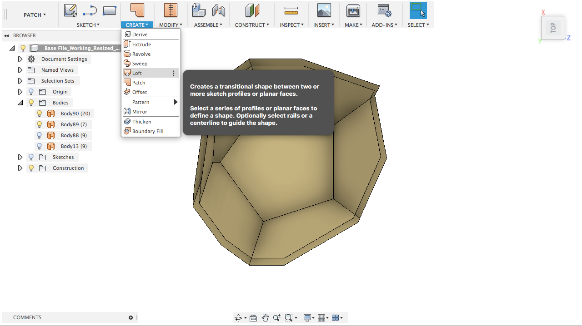The image size is (582, 326).
Task: Choose Extrude from the Create menu
Action: click(x=151, y=44)
